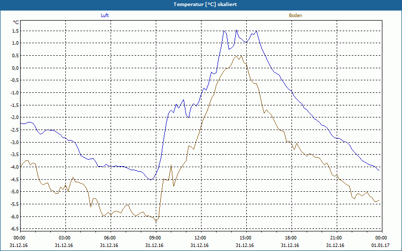Click the 09:00 time axis label
The height and width of the screenshot is (251, 402).
156,238
